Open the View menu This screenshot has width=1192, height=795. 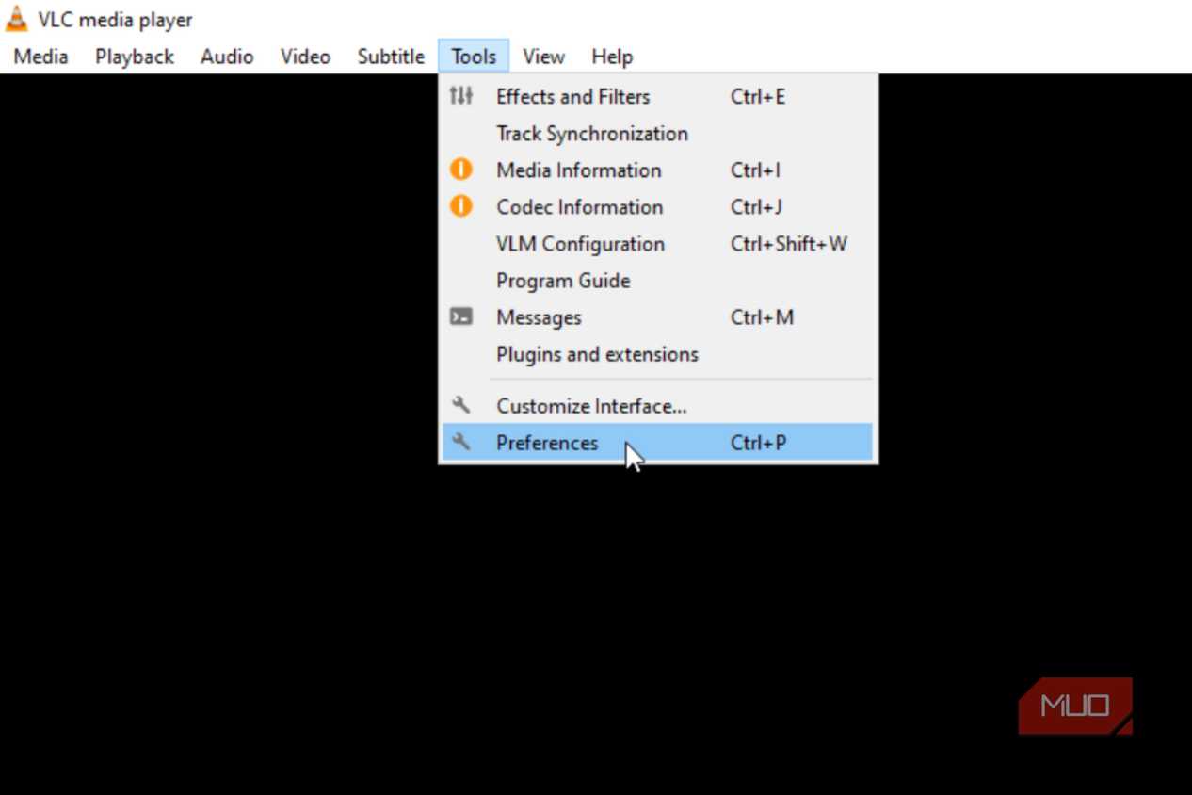click(x=543, y=57)
